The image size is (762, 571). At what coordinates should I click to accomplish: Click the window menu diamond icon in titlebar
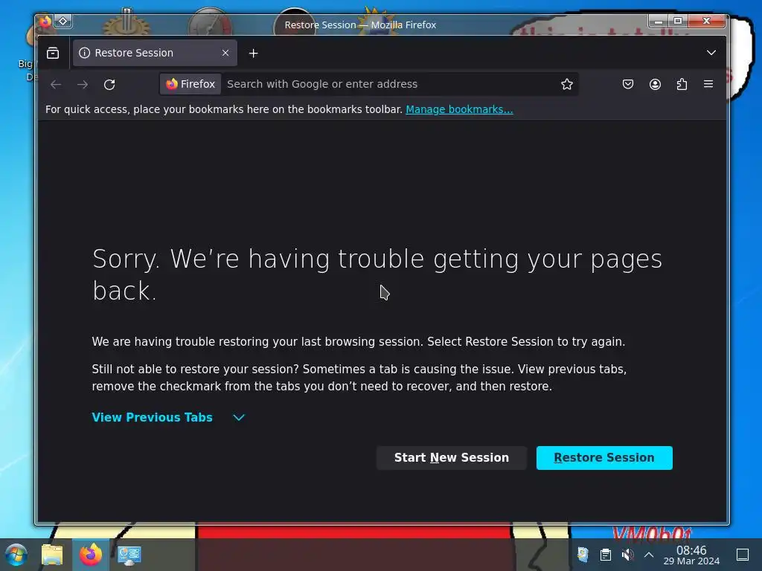pyautogui.click(x=63, y=21)
